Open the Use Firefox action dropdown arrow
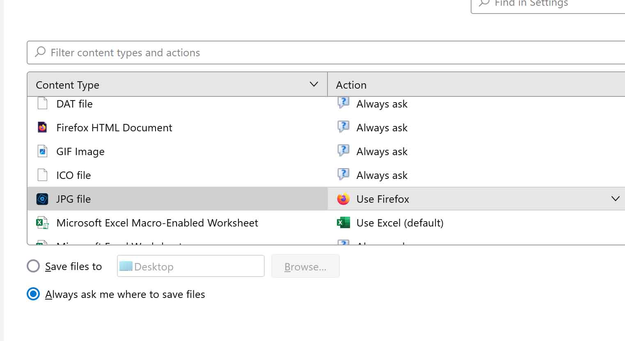 615,199
